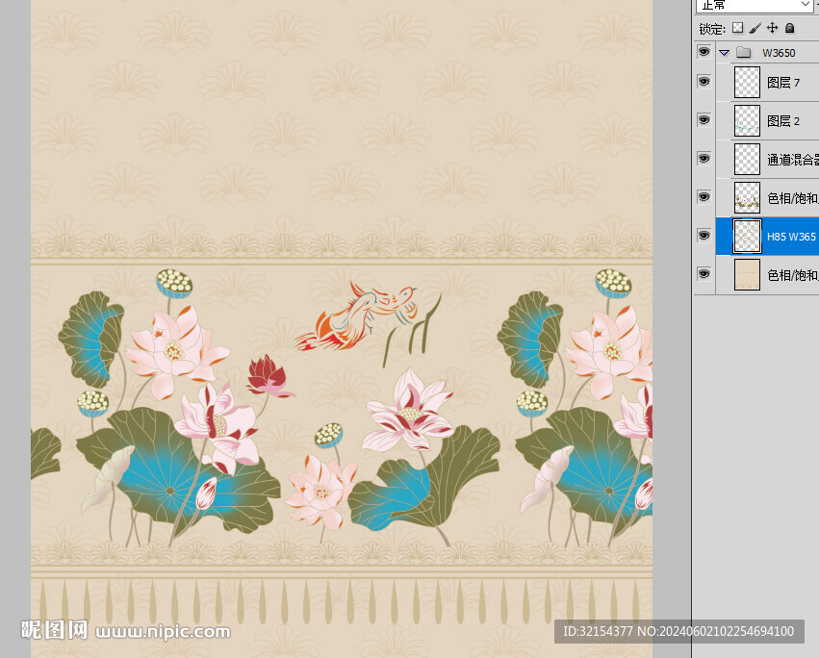Hide the 通道混合器 adjustment layer
Viewport: 819px width, 658px height.
704,159
